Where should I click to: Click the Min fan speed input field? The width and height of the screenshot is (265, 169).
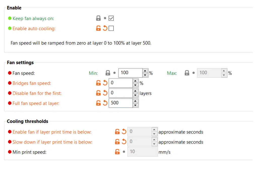click(130, 73)
